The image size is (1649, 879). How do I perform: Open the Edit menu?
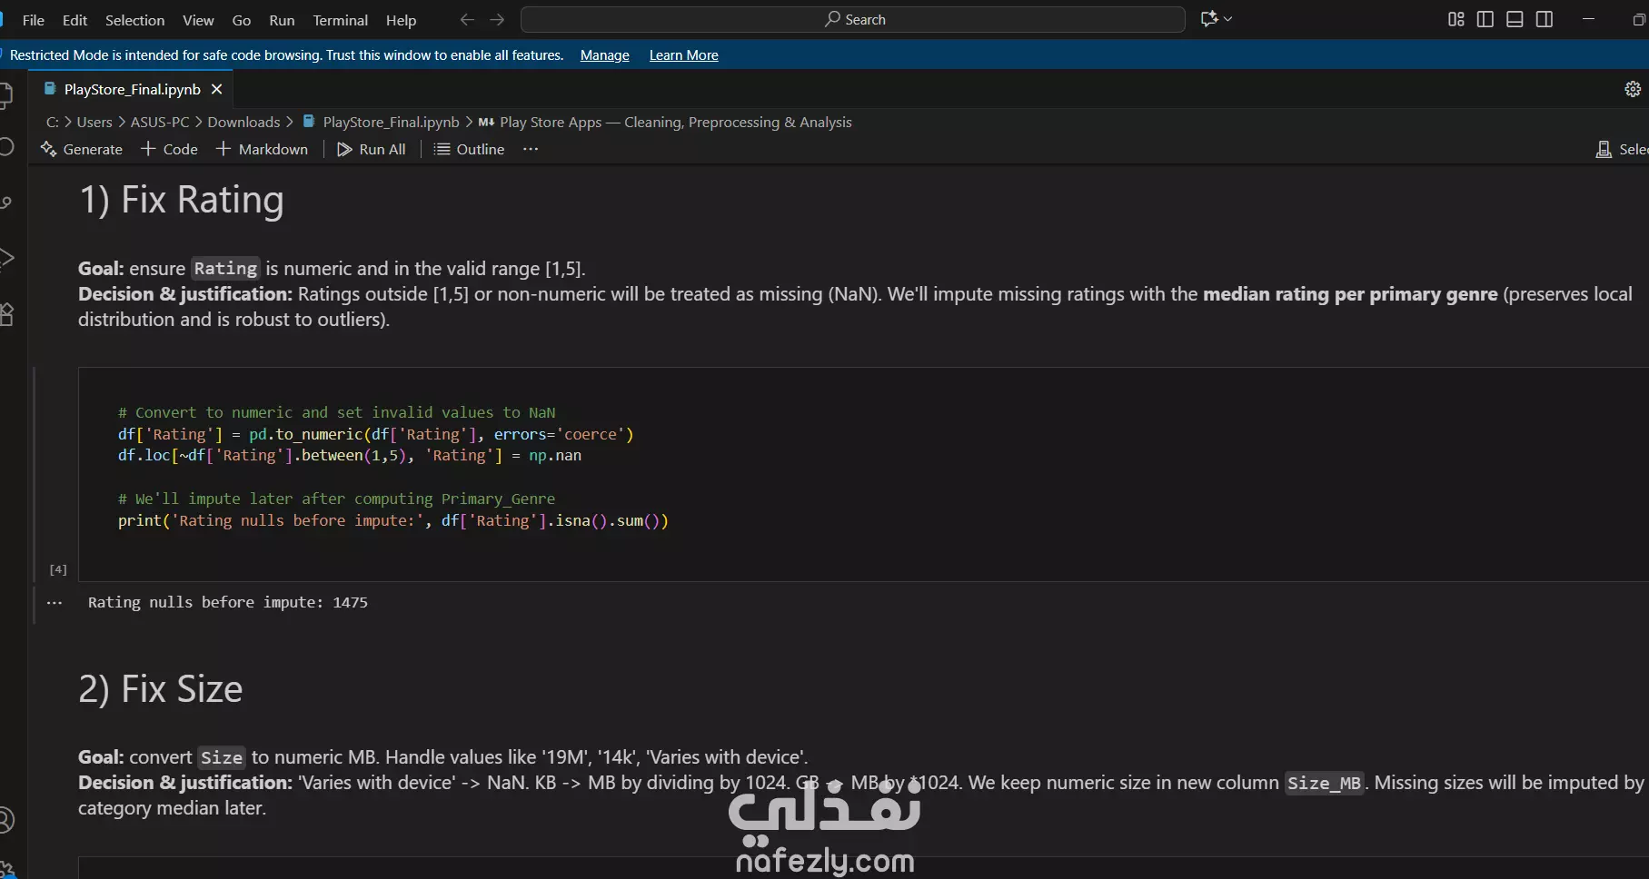tap(75, 20)
